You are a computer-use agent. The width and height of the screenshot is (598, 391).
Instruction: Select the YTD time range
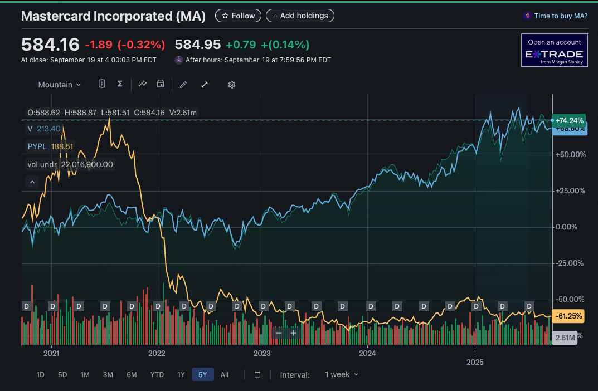157,375
